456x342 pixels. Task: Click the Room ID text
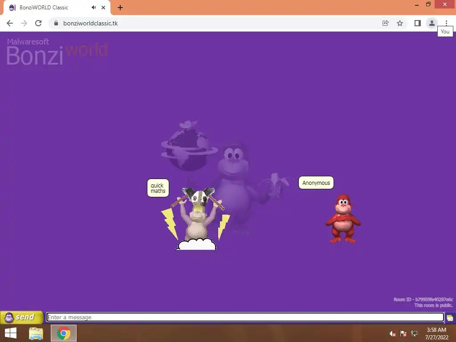[x=423, y=300]
